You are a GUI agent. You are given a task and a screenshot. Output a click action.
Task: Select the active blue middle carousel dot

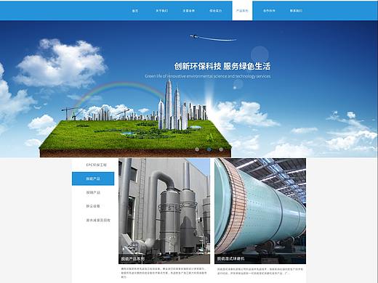tap(209, 149)
